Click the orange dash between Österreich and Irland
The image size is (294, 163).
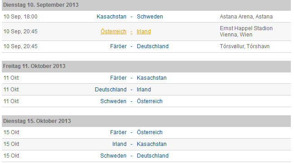point(131,32)
